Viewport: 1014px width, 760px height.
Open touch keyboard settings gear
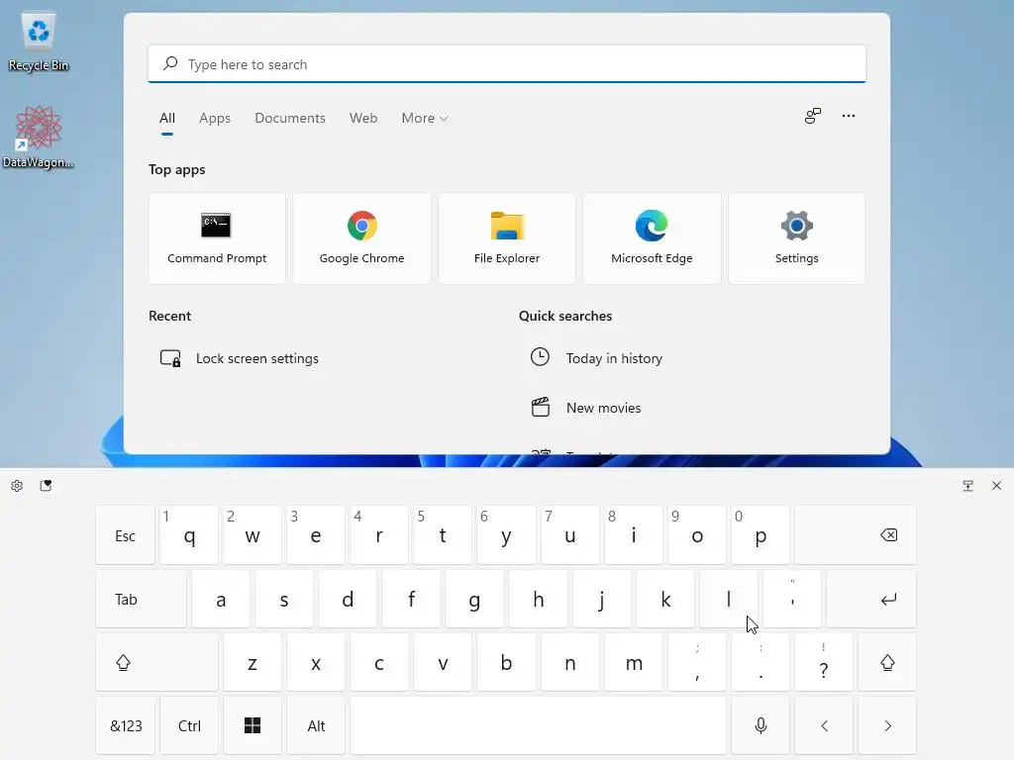(17, 485)
